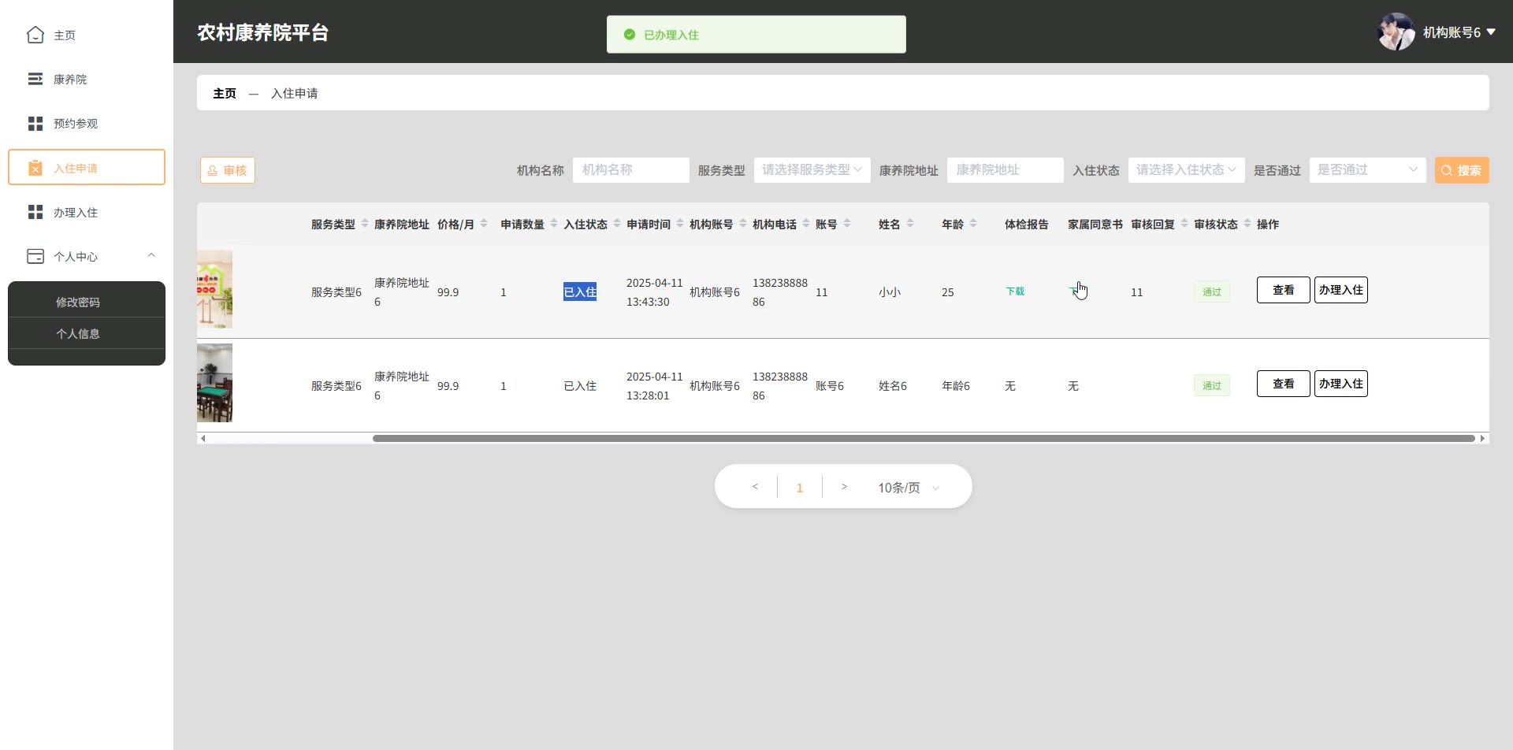Click the 预约参观 grid icon

pos(35,124)
